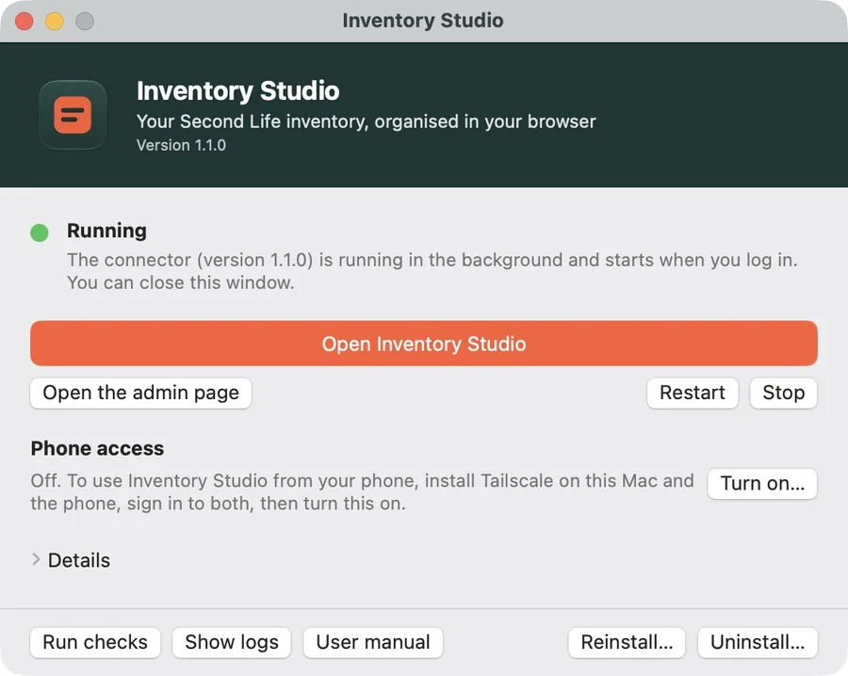Click the Running status heading
Screen dimensions: 848x676
click(x=106, y=231)
